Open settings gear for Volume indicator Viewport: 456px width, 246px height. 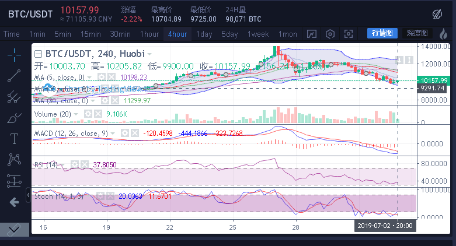(88, 114)
